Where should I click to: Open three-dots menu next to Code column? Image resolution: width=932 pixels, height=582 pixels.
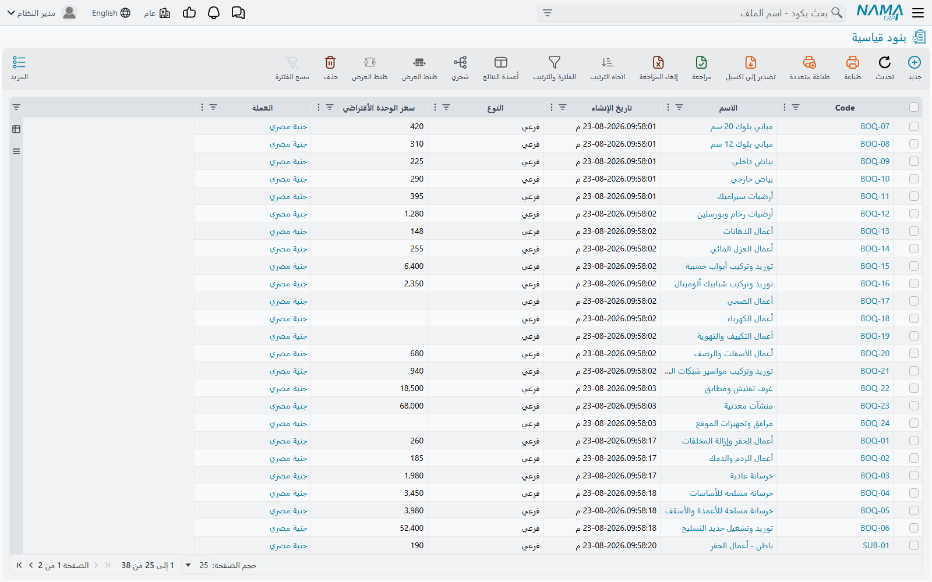(x=785, y=107)
